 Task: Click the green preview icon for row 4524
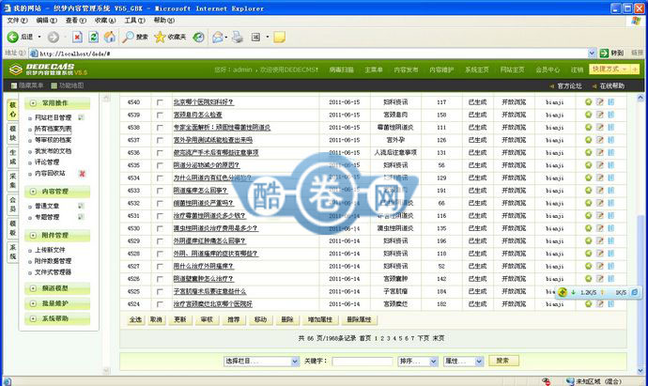tap(589, 303)
